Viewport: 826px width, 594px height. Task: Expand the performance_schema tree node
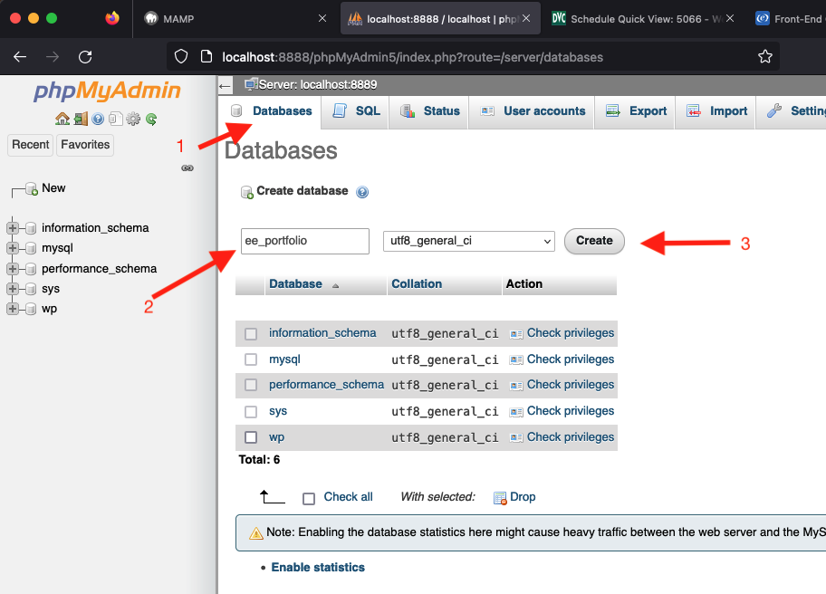tap(13, 269)
